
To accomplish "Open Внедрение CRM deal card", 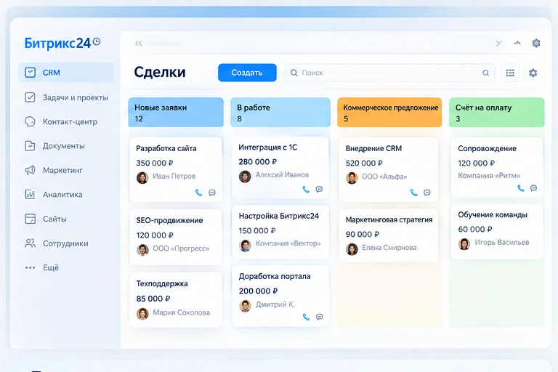I will click(389, 169).
